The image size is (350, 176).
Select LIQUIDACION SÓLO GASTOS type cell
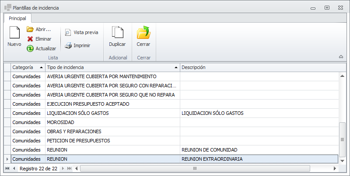point(112,113)
